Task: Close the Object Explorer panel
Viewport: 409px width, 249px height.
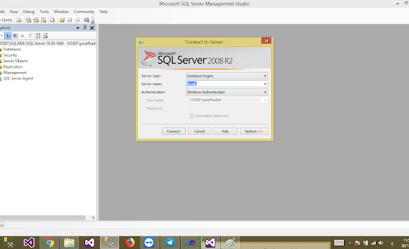Action: (x=92, y=28)
